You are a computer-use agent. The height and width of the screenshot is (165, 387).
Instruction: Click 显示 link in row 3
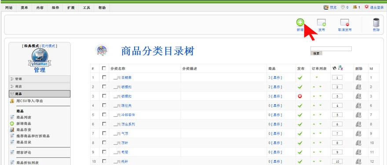point(277,96)
